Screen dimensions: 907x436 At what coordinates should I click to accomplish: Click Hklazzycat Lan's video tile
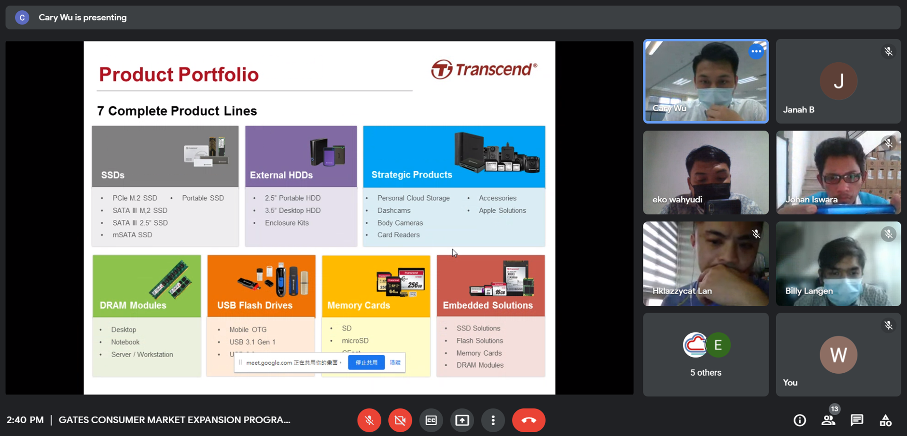click(x=706, y=264)
